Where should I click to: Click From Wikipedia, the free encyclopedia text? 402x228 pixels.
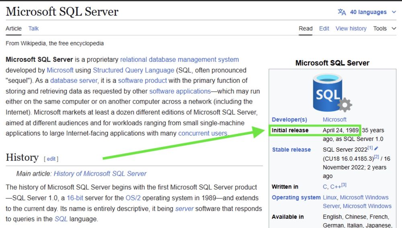[x=55, y=43]
